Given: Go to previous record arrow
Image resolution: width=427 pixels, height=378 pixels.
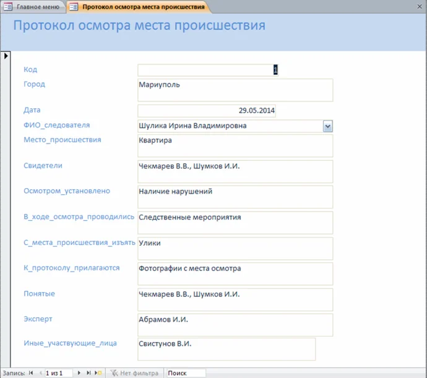Looking at the screenshot, I should [x=40, y=373].
